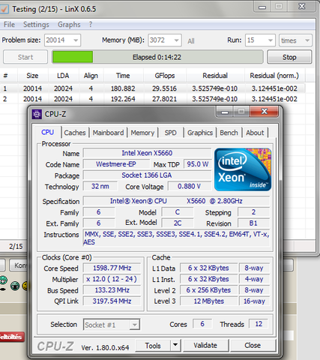320x360 pixels.
Task: Click the Align column header
Action: click(91, 76)
